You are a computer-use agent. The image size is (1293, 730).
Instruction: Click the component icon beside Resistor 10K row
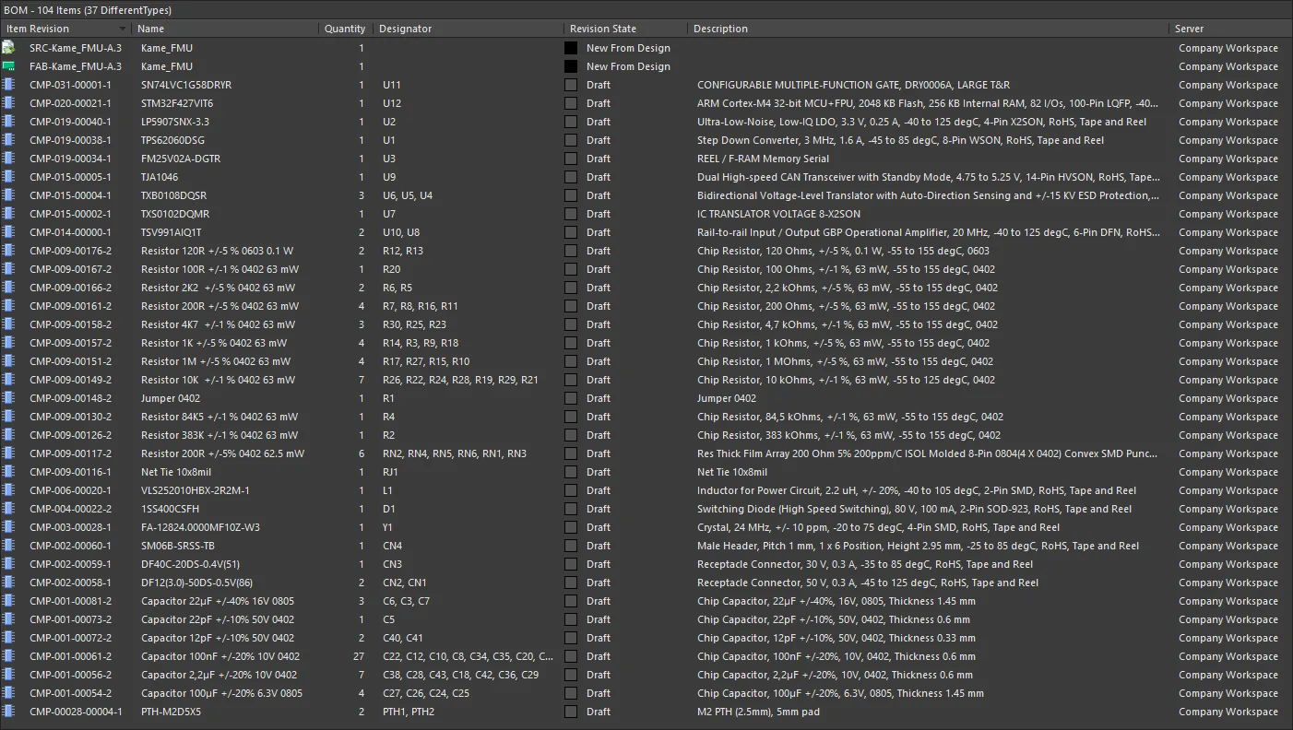(x=9, y=379)
